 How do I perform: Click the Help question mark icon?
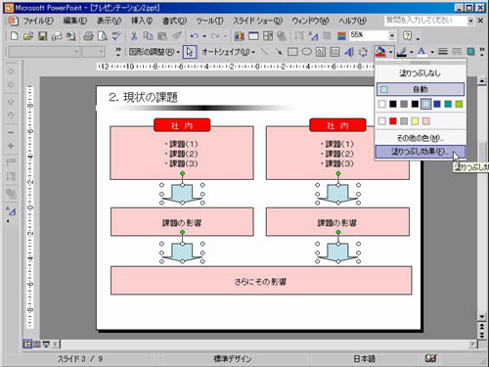(x=407, y=35)
